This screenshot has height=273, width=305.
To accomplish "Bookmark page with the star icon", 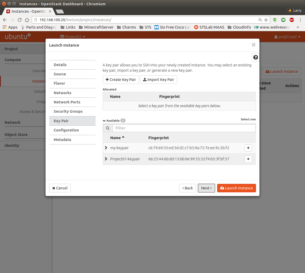I will coord(266,20).
